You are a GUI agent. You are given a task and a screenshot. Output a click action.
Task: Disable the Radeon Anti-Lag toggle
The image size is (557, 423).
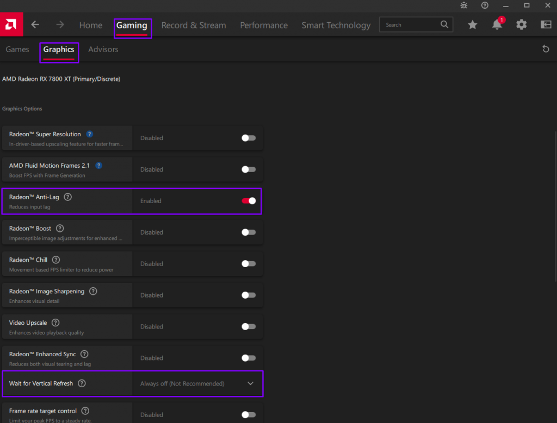pyautogui.click(x=249, y=201)
